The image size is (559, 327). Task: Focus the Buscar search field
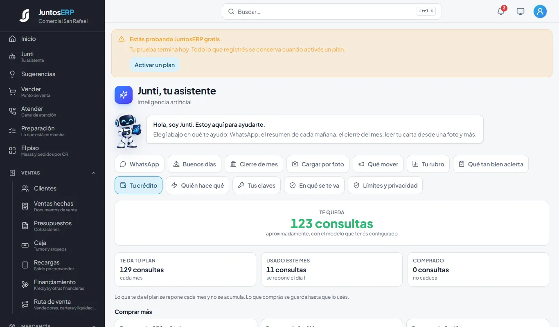click(x=331, y=11)
